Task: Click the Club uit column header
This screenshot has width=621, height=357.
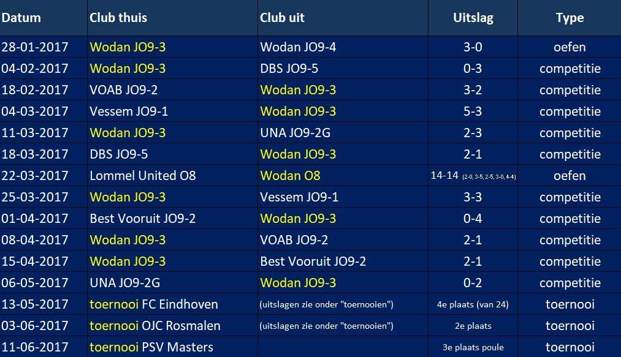Action: [x=282, y=18]
